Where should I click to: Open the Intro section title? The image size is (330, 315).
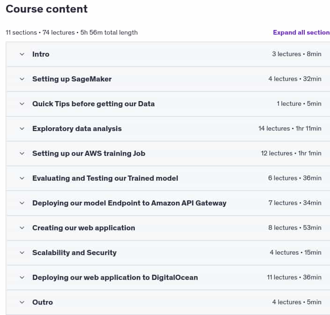(x=41, y=54)
